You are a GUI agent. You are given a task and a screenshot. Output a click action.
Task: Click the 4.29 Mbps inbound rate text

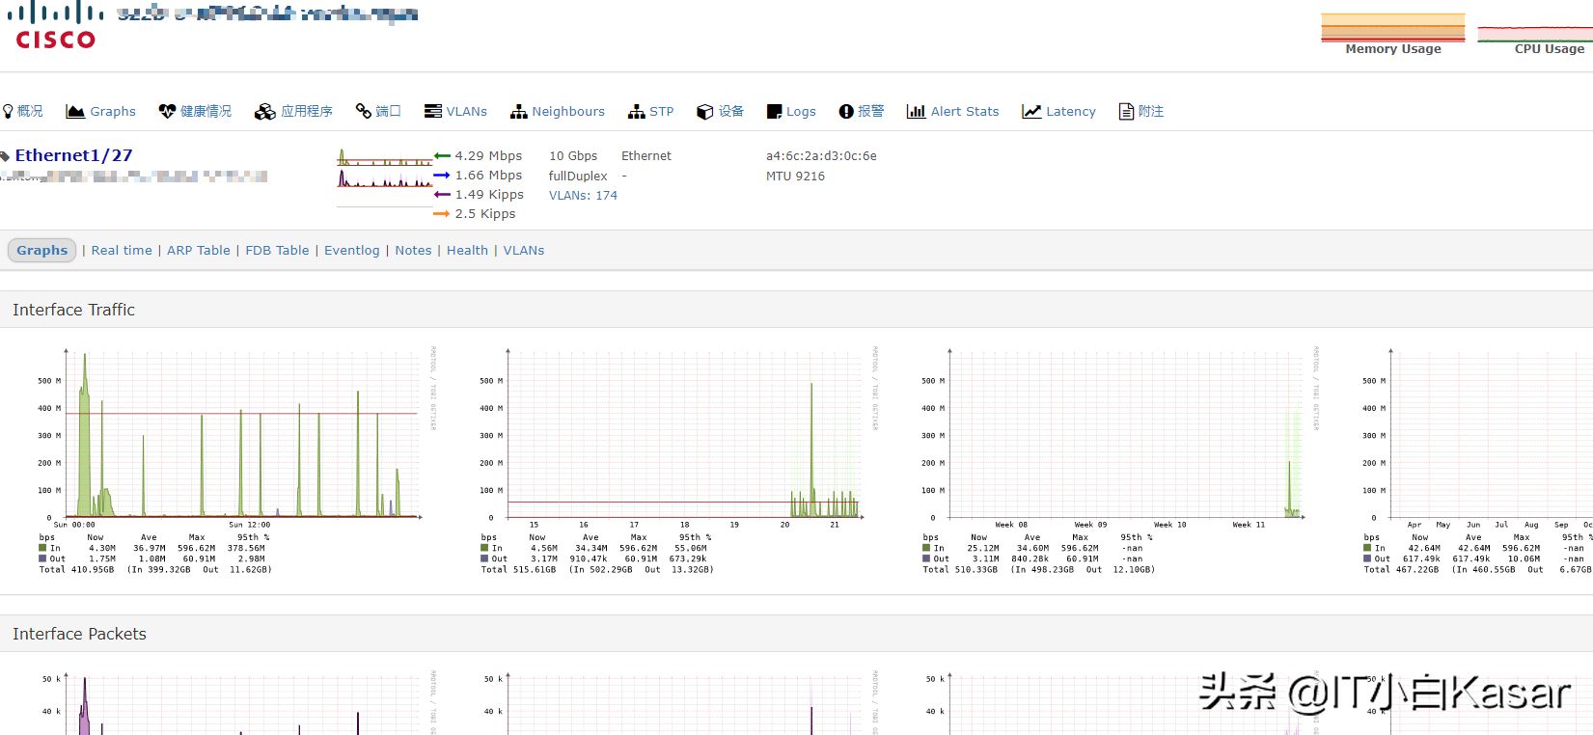[x=488, y=155]
